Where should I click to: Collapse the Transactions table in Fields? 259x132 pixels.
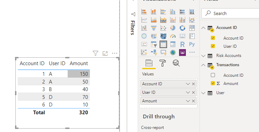[x=203, y=65]
